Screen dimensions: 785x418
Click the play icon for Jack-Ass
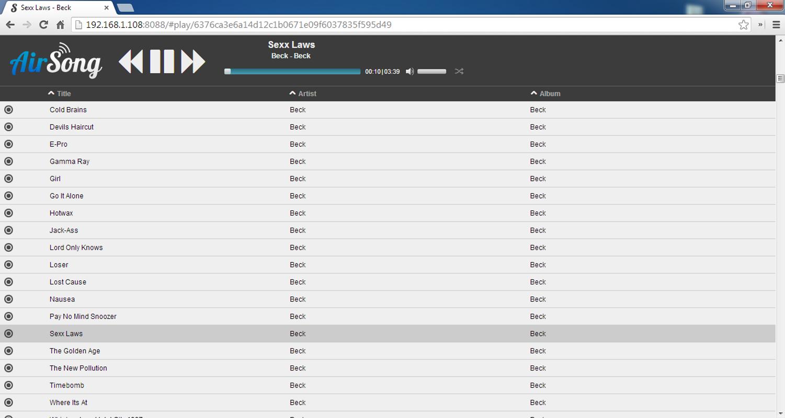click(8, 230)
